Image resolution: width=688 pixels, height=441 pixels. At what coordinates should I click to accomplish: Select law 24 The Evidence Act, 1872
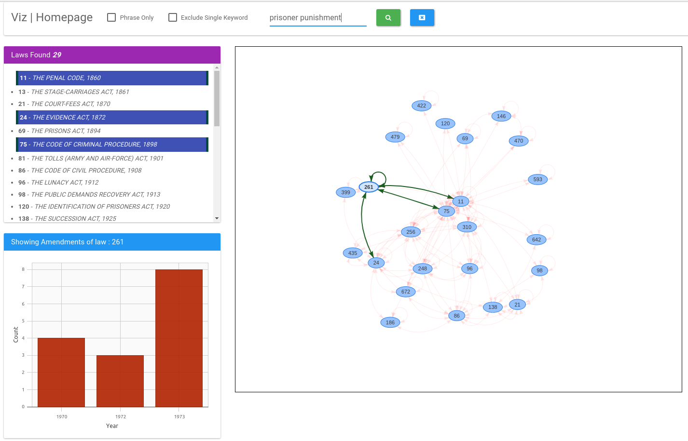112,118
